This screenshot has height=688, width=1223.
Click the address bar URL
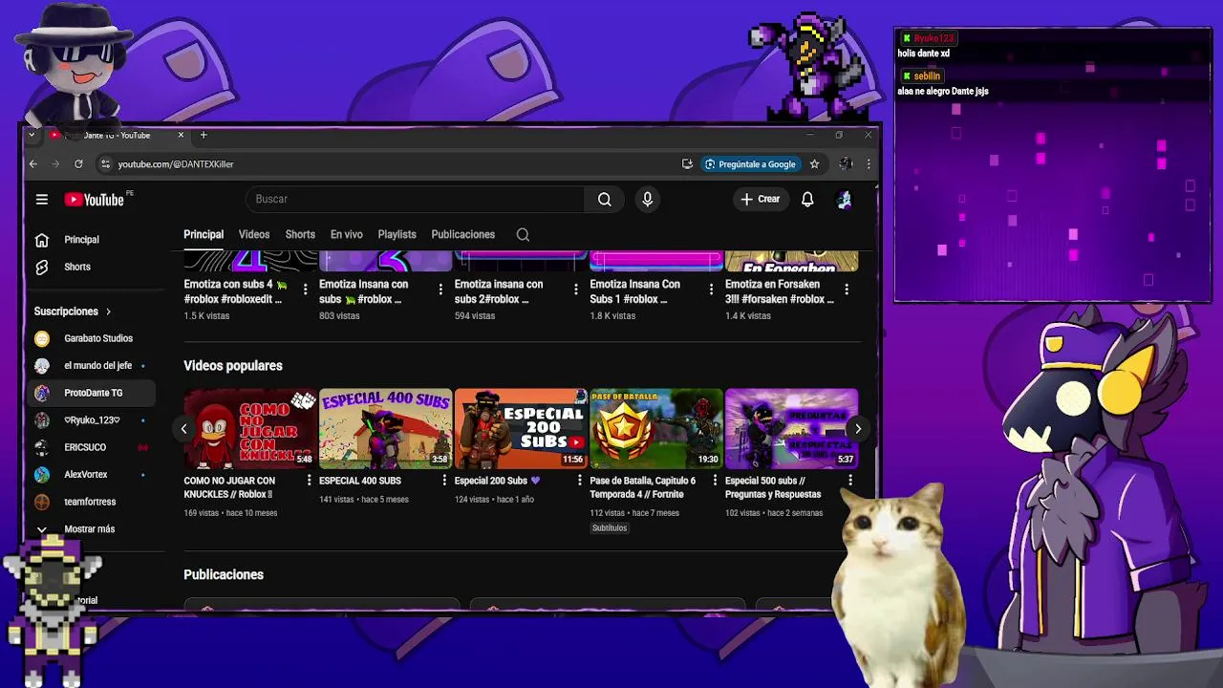(x=176, y=164)
